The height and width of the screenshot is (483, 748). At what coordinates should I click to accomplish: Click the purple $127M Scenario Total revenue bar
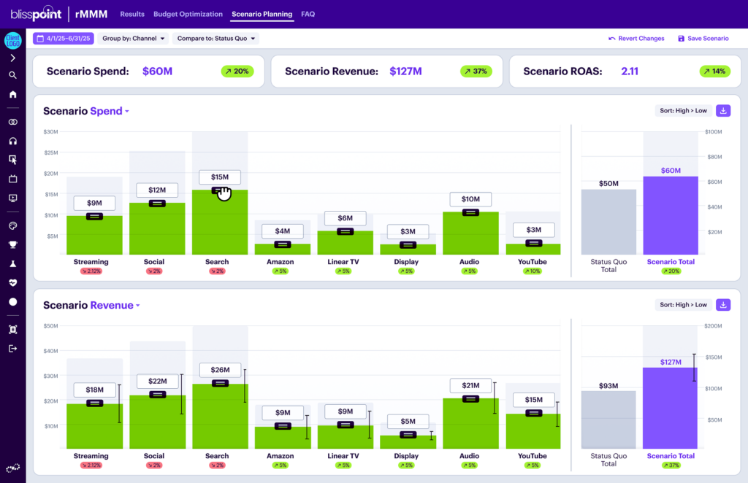pyautogui.click(x=671, y=409)
